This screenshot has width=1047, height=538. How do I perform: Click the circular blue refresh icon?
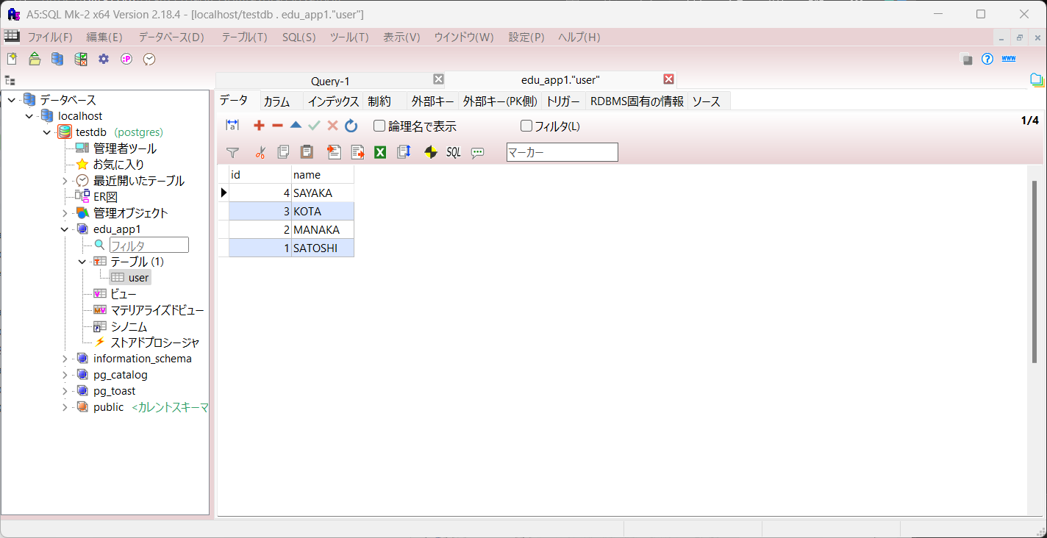coord(351,126)
